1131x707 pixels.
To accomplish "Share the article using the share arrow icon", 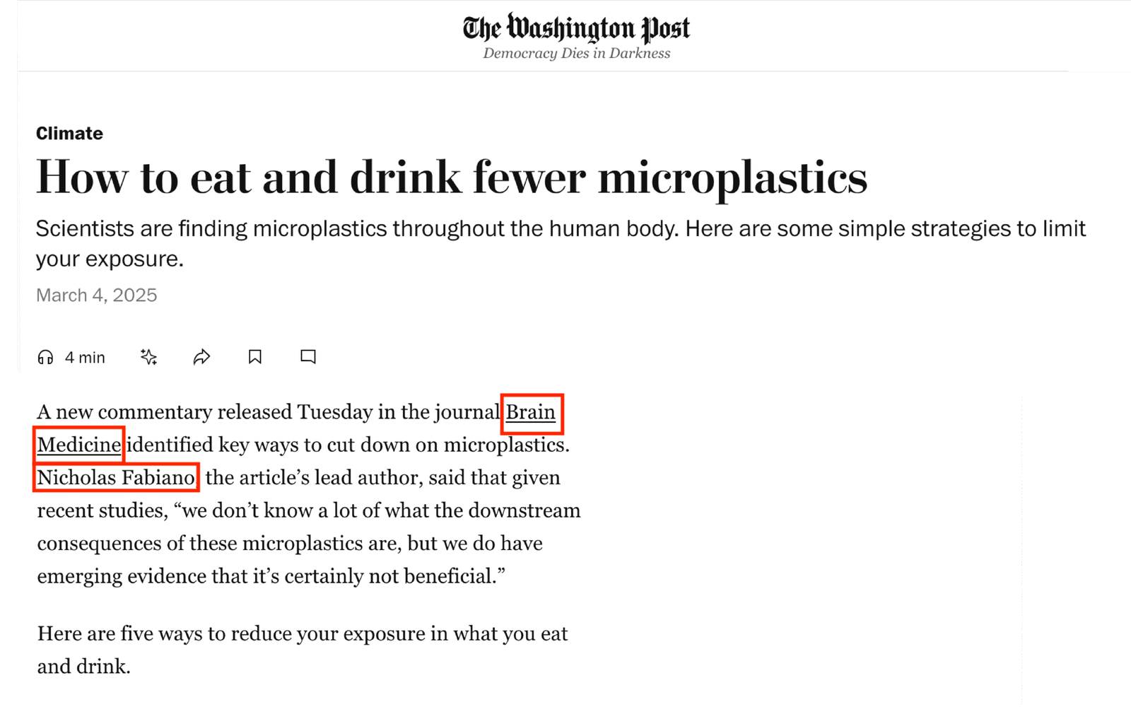I will [x=201, y=357].
